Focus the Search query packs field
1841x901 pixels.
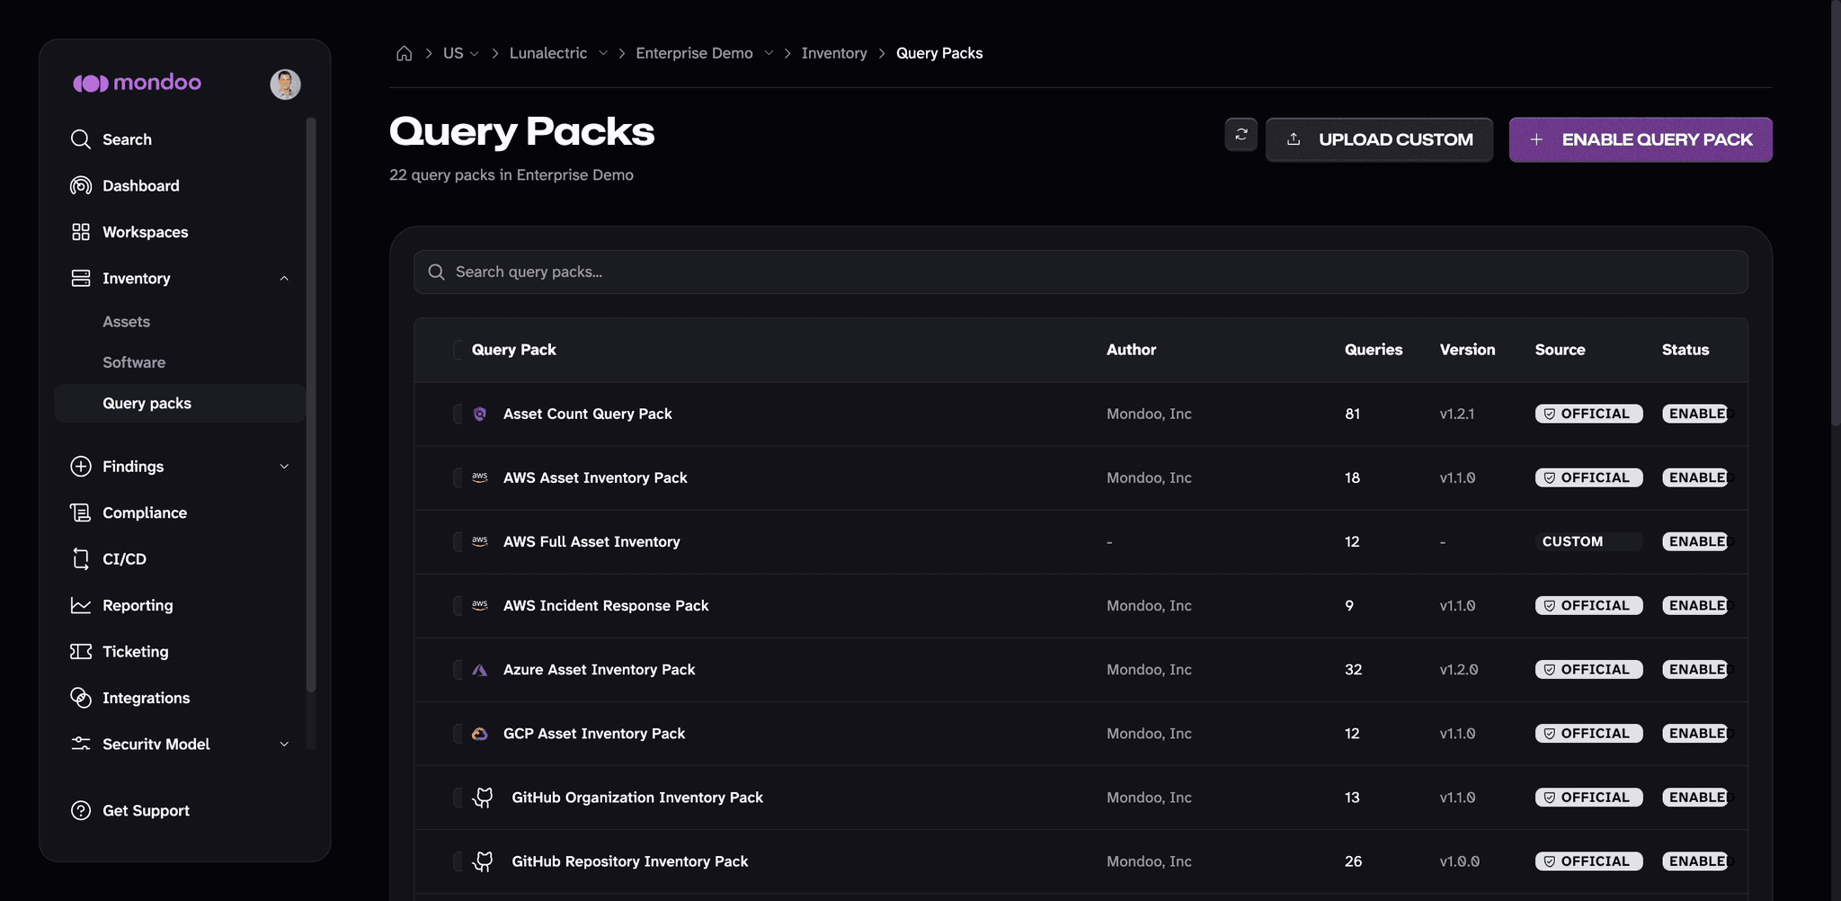pos(1081,272)
